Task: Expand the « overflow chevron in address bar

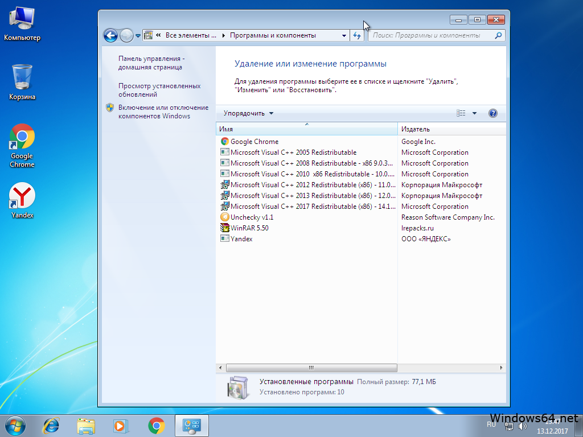Action: click(x=158, y=35)
